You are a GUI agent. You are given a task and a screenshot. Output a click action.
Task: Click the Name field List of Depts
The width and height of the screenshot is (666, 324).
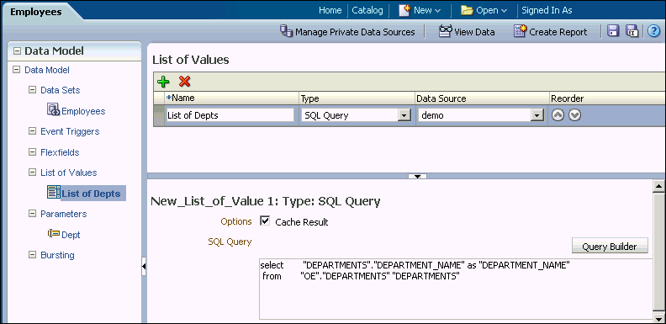click(230, 115)
